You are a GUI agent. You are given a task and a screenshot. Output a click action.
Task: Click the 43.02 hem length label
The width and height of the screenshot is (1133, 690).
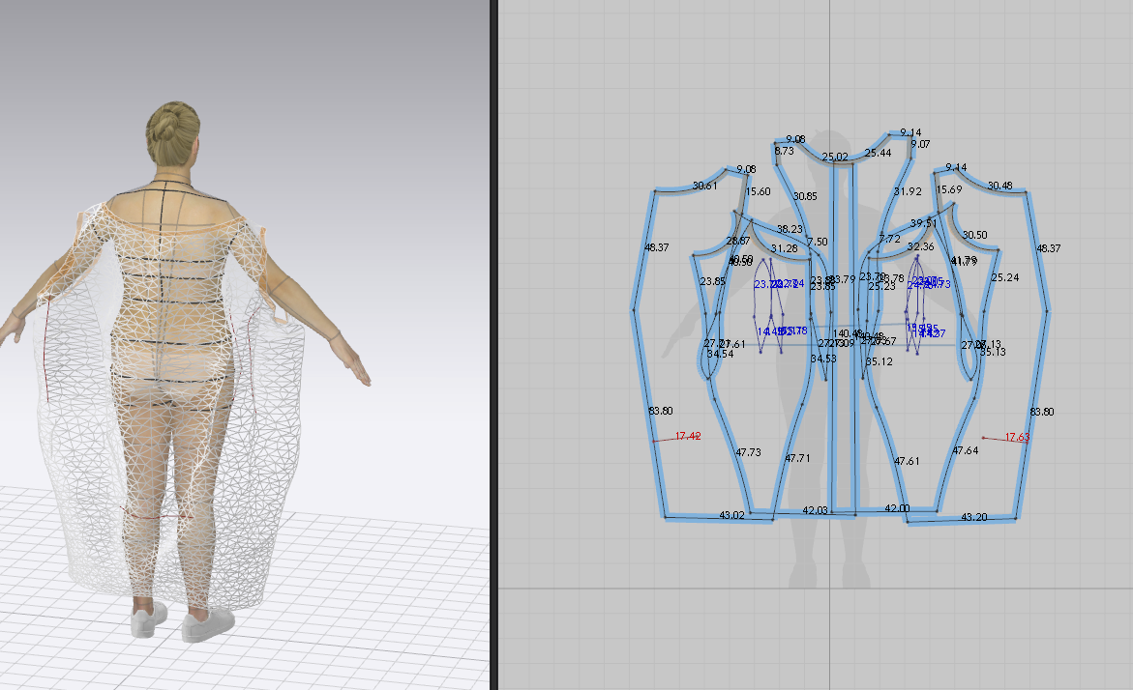pos(731,515)
